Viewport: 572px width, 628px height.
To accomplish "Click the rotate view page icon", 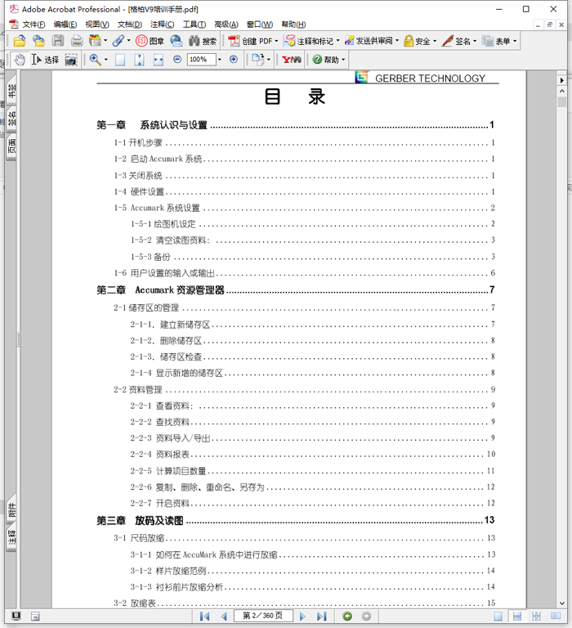I will click(x=258, y=60).
